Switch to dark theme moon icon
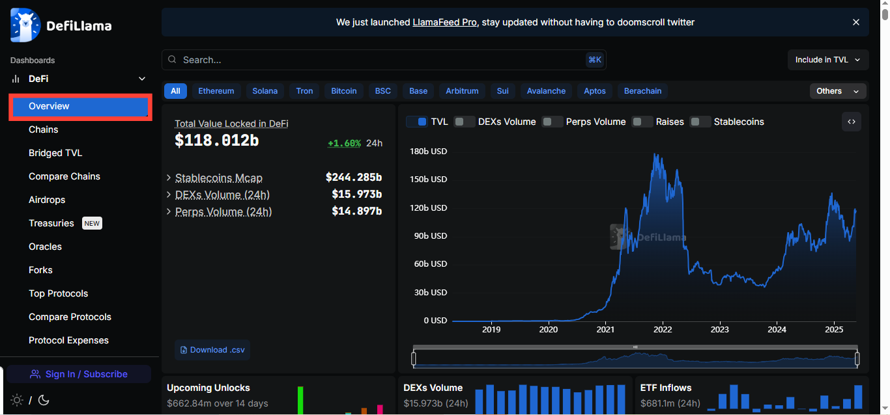890x415 pixels. coord(44,400)
